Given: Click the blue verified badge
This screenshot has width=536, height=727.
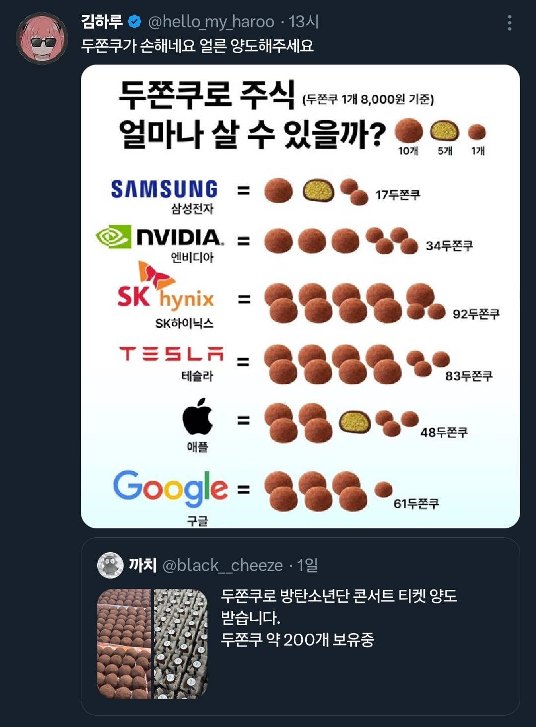Looking at the screenshot, I should click(134, 22).
